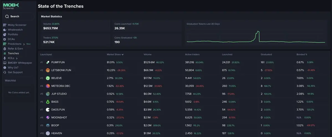Image resolution: width=332 pixels, height=137 pixels.
Task: Click the Portfolio pie chart icon
Action: click(5, 35)
